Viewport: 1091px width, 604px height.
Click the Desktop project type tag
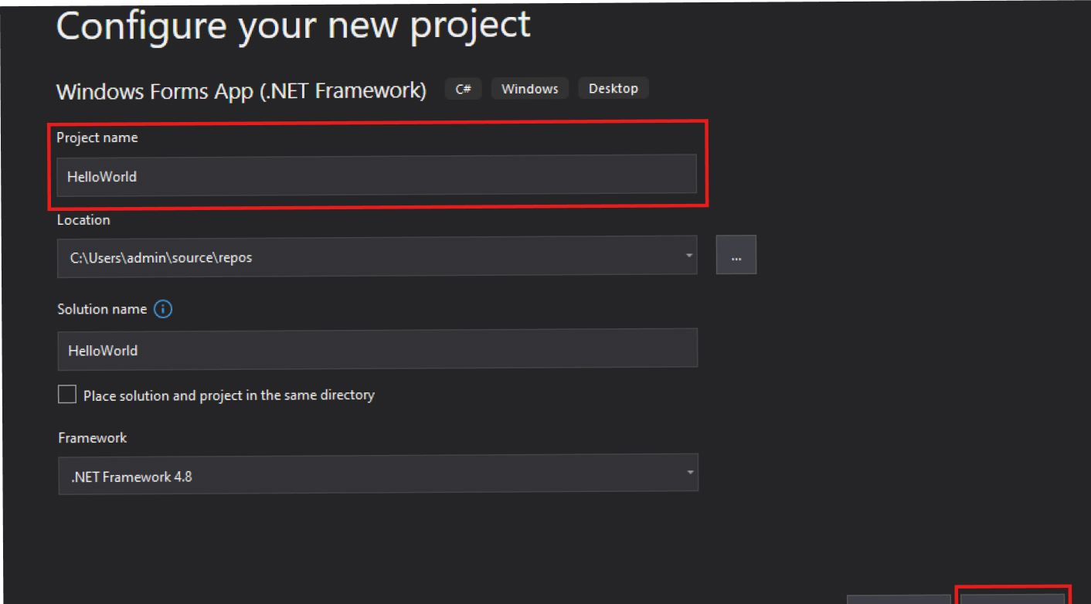pos(613,88)
